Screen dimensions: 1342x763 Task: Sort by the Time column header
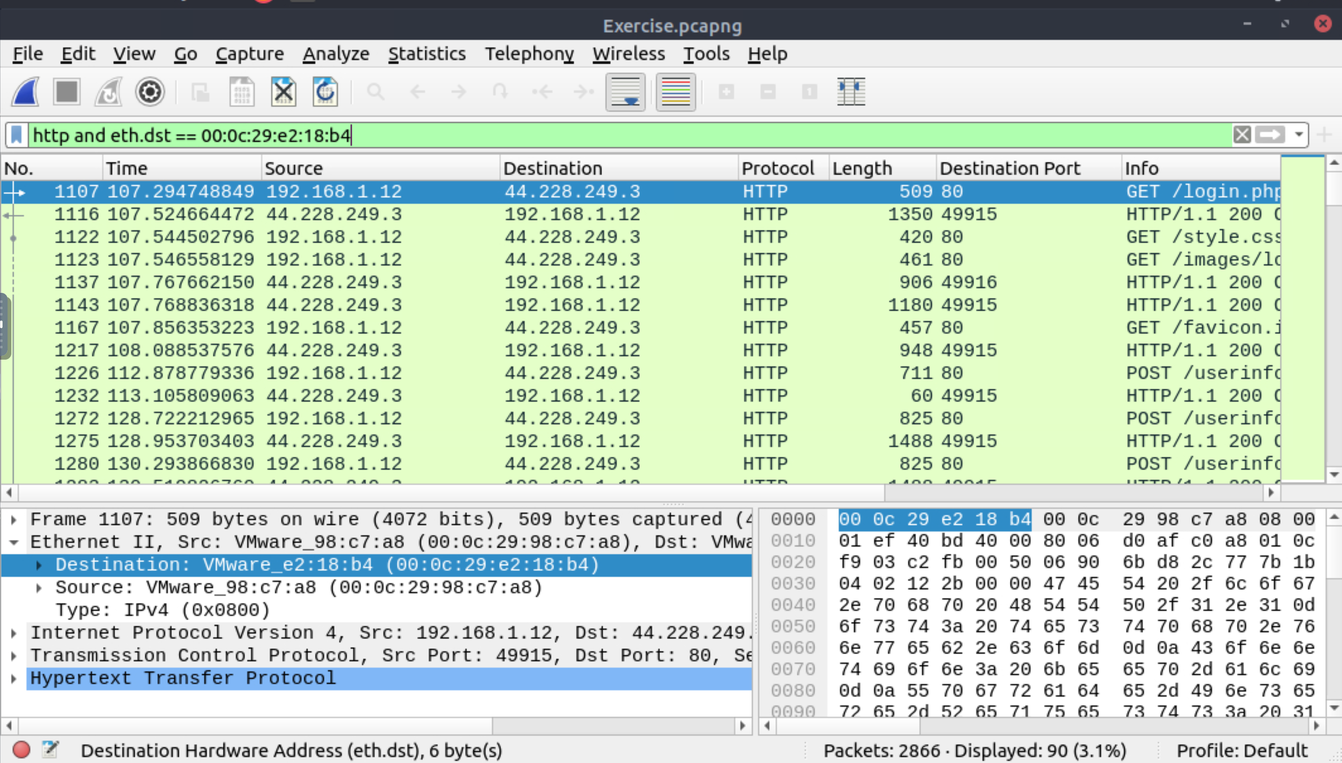click(181, 168)
